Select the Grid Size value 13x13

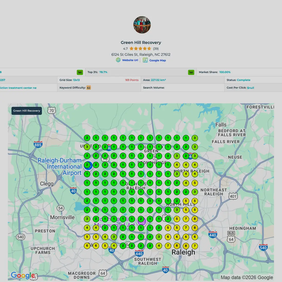[76, 80]
